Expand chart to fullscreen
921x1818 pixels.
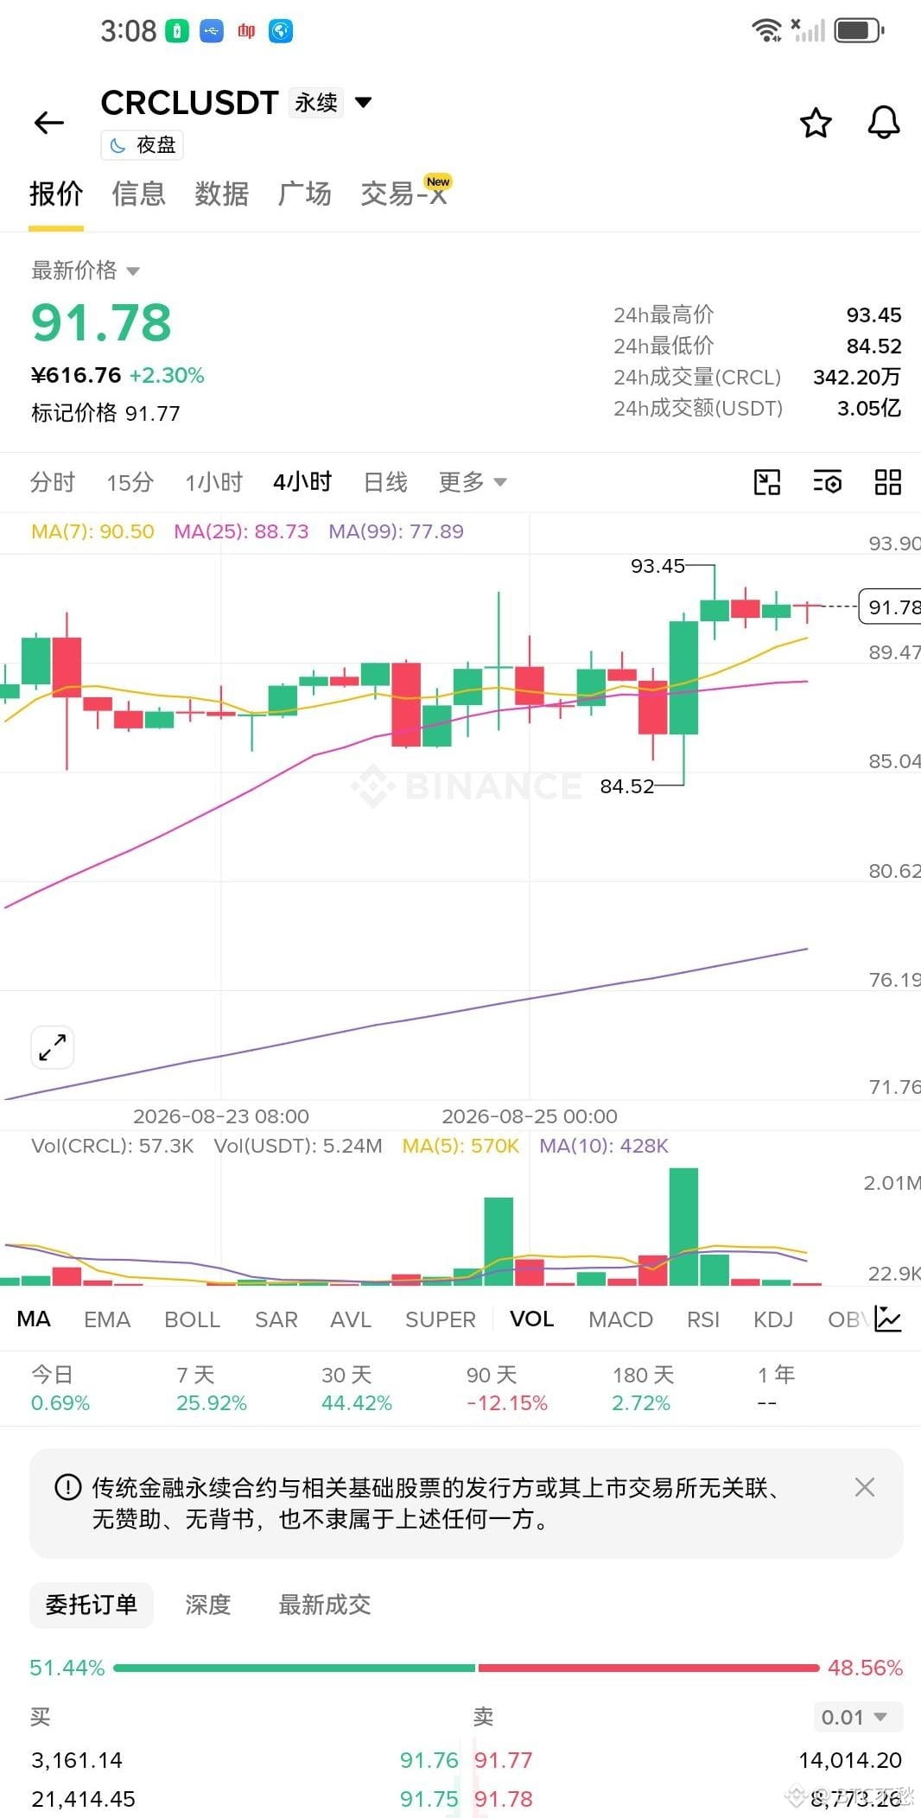coord(53,1047)
